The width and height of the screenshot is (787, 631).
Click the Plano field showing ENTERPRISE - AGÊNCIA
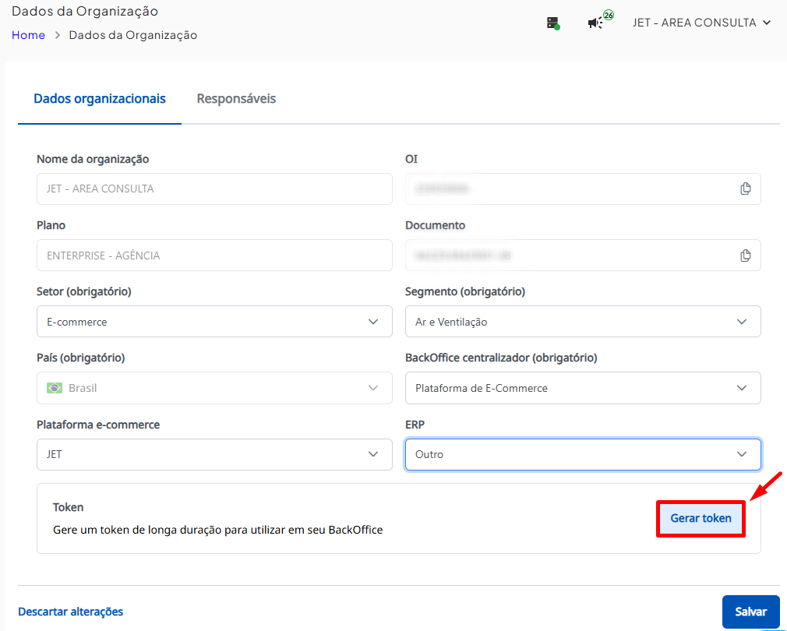pos(214,256)
